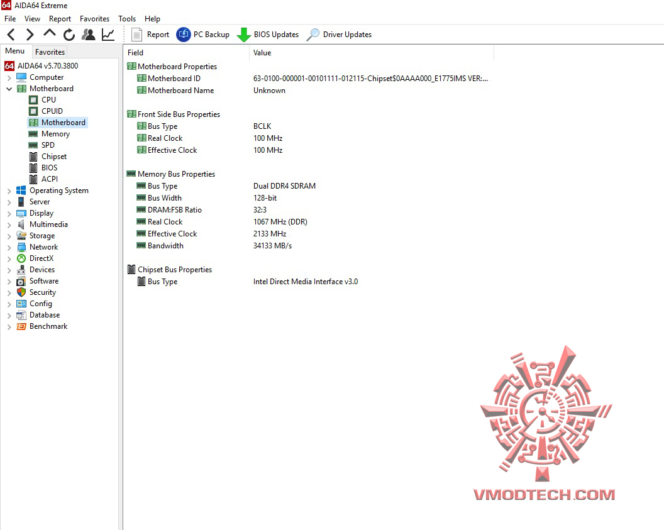Click the Report document icon

136,35
